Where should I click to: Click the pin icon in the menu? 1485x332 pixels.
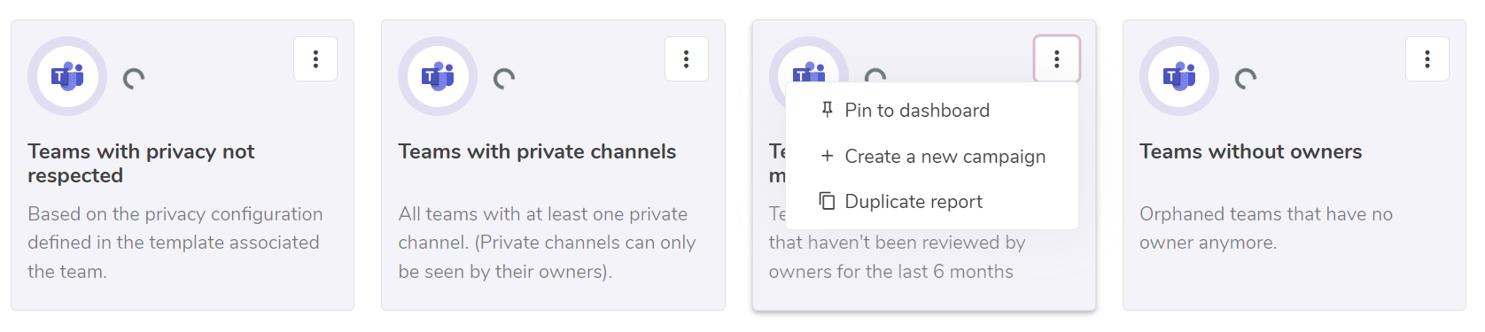pos(827,110)
